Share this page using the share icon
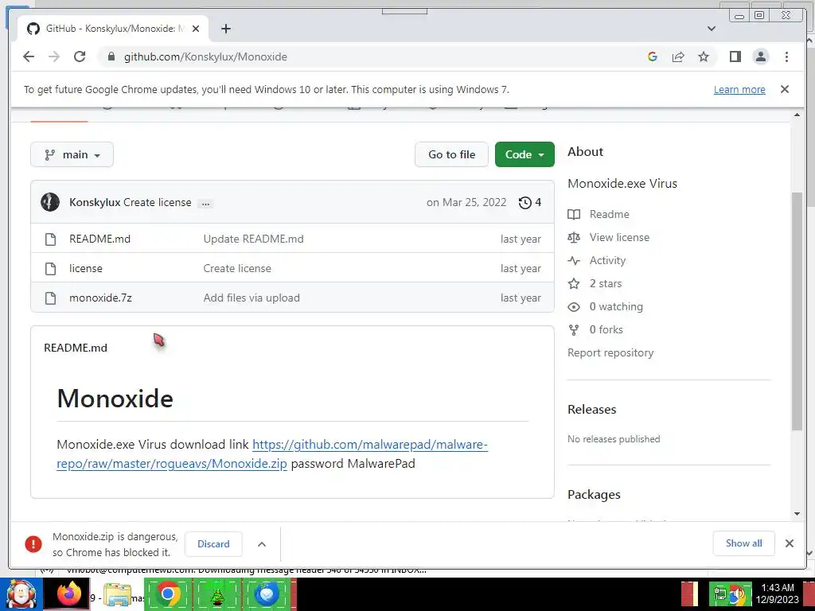The image size is (815, 611). [678, 56]
